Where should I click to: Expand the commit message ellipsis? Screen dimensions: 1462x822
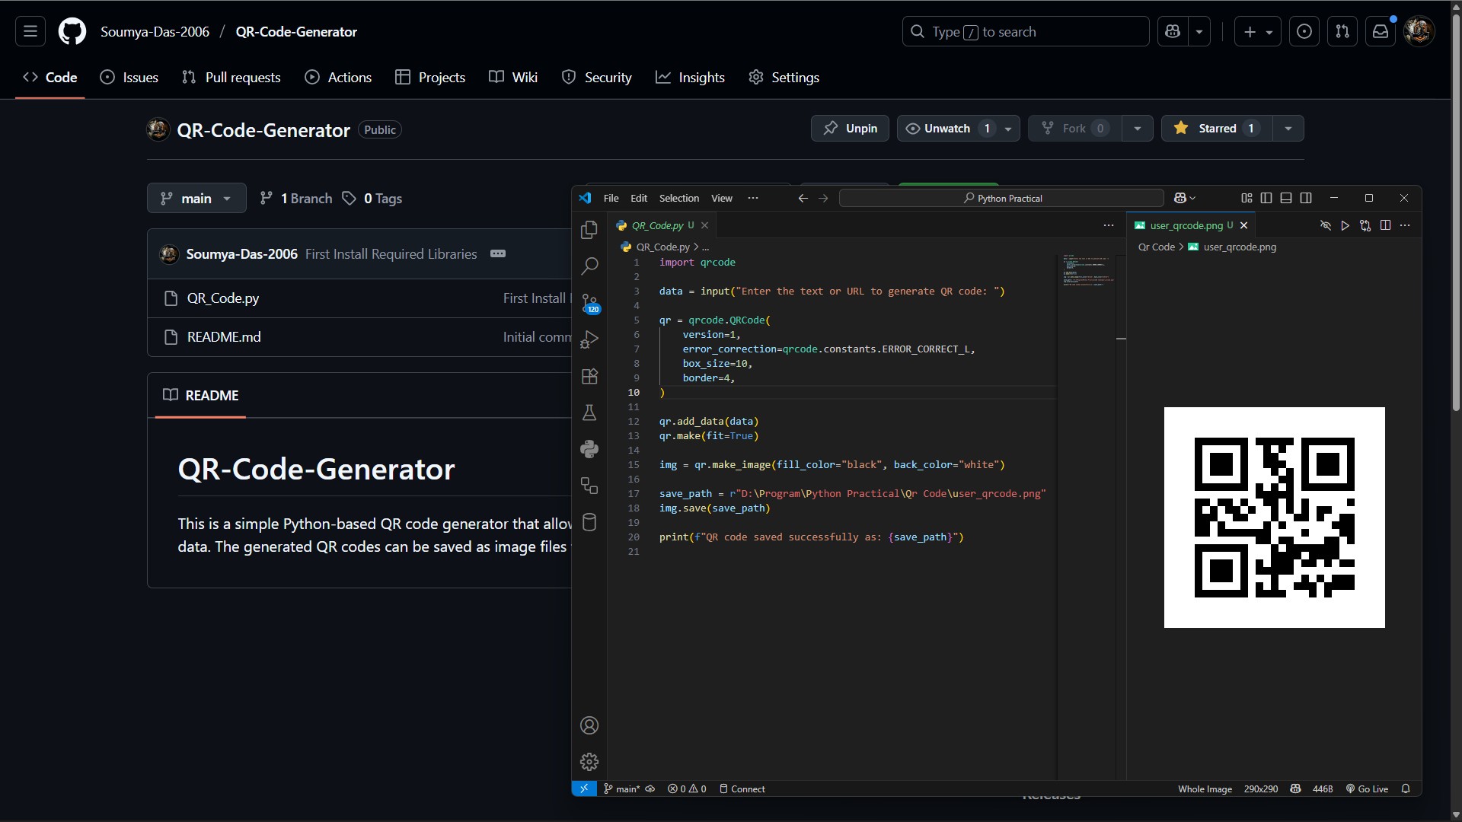click(x=498, y=253)
